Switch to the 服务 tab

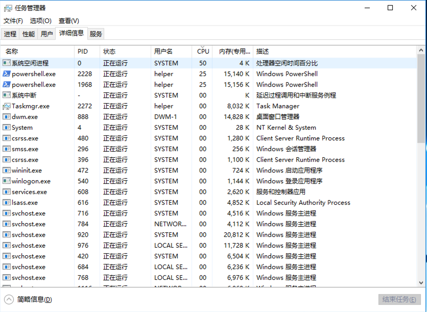pos(96,34)
